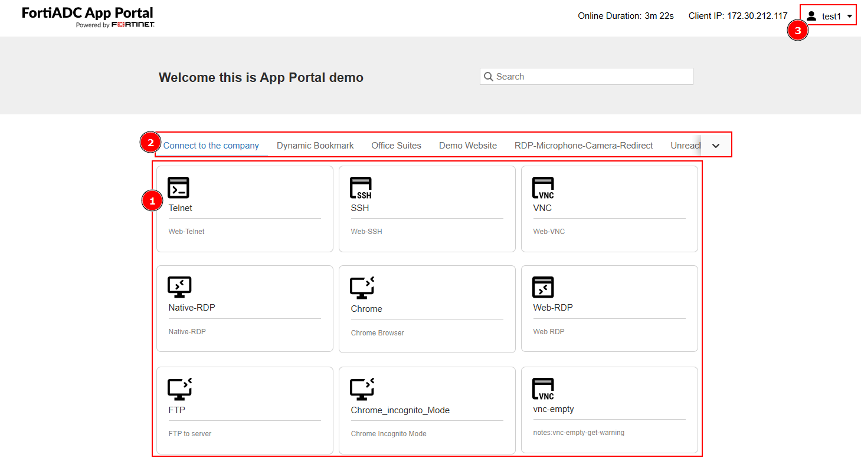The height and width of the screenshot is (458, 861).
Task: Open the SSH application icon
Action: point(361,187)
